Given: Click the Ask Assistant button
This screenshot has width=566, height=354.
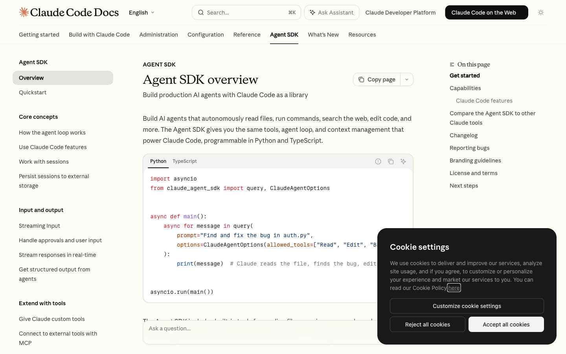Looking at the screenshot, I should pos(332,13).
